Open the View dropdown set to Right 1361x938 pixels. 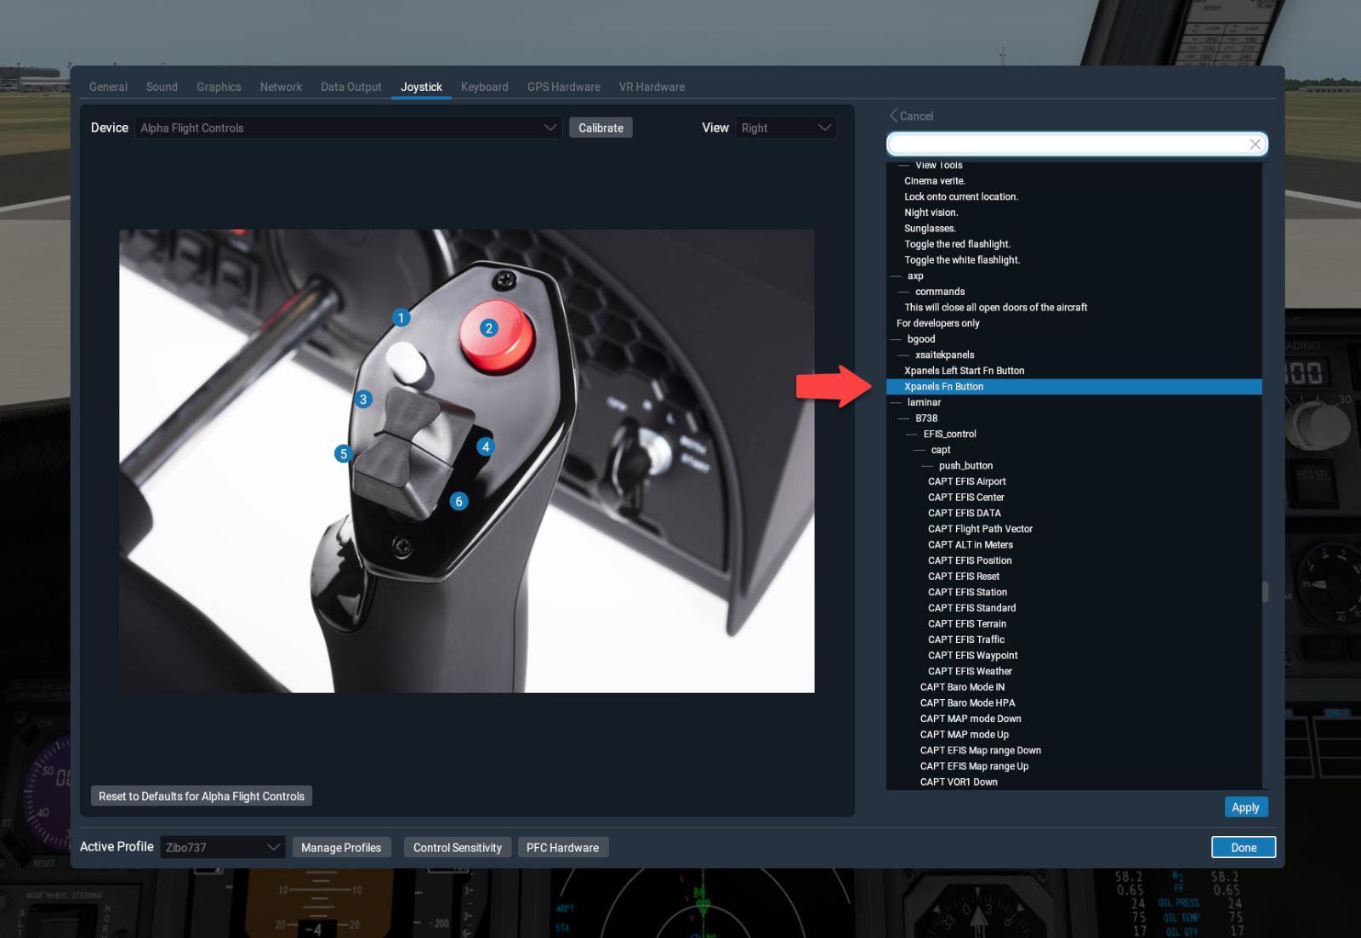point(786,128)
